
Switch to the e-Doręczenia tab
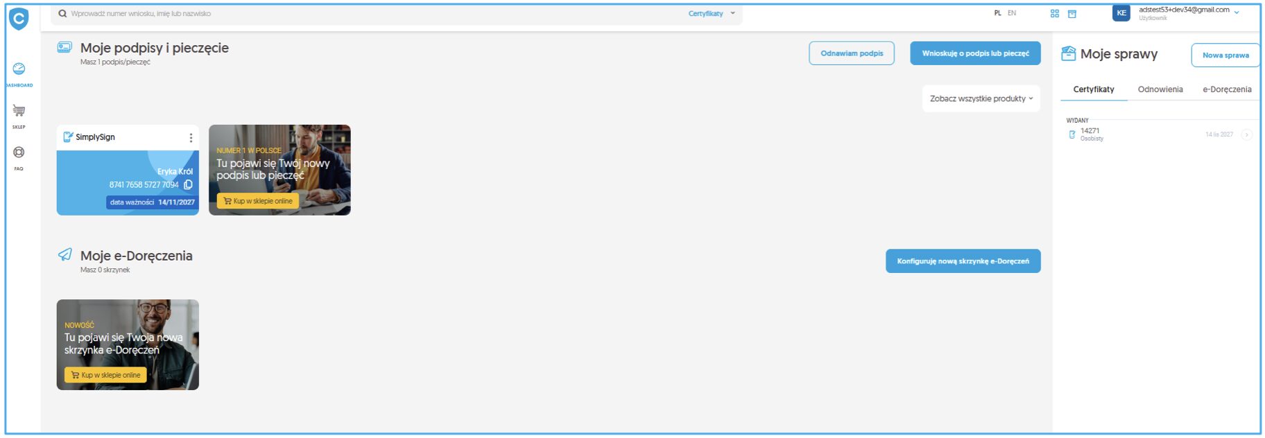[1226, 89]
